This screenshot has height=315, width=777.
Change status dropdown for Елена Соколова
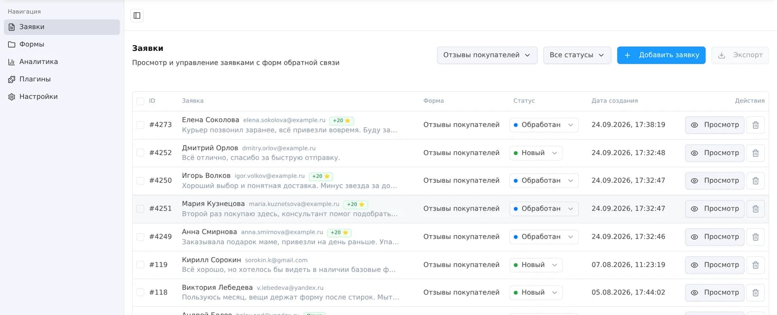[x=544, y=125]
